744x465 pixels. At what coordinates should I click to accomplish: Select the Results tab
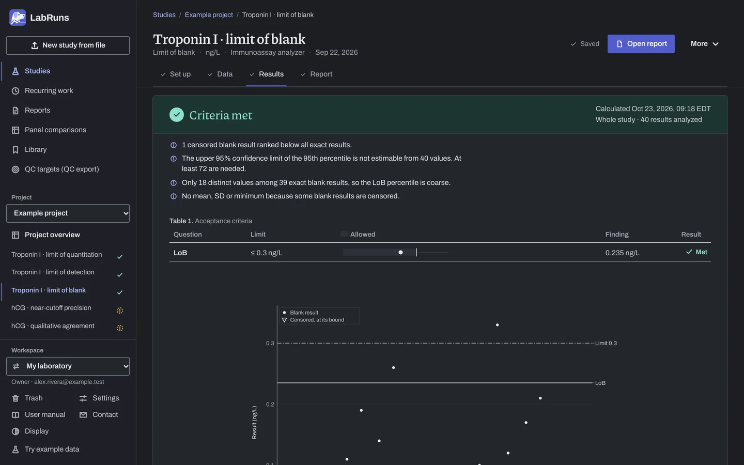267,74
